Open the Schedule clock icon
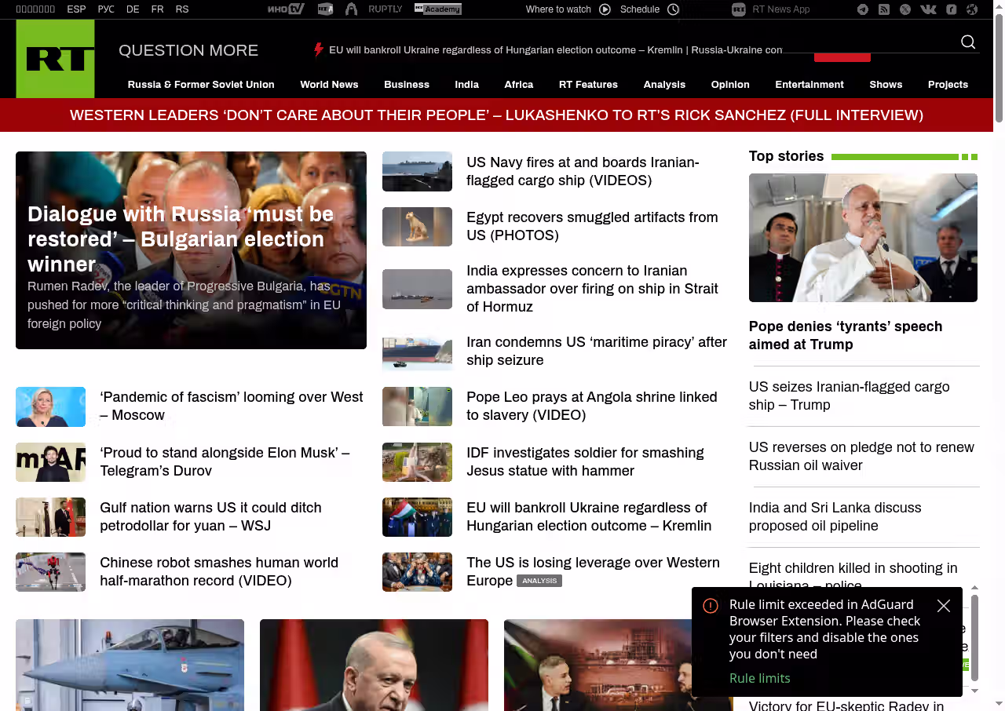1005x711 pixels. point(673,9)
